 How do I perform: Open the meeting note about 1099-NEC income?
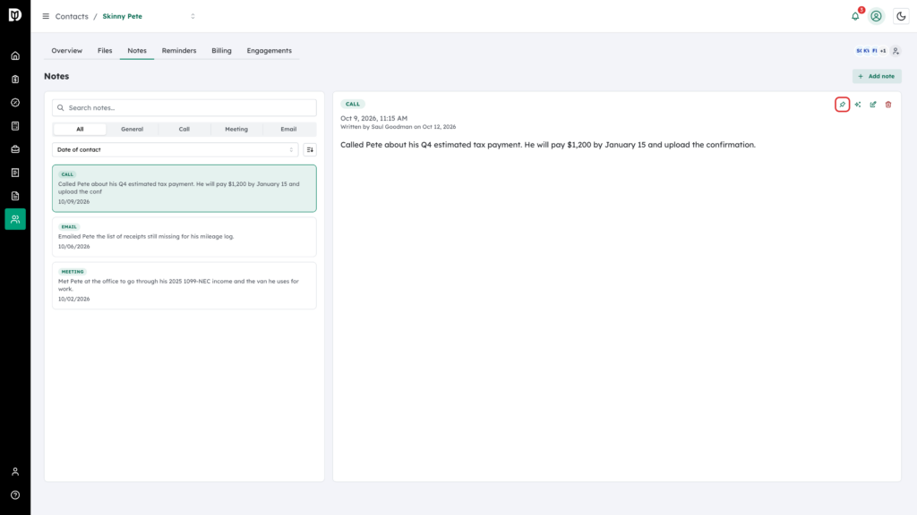click(x=184, y=285)
